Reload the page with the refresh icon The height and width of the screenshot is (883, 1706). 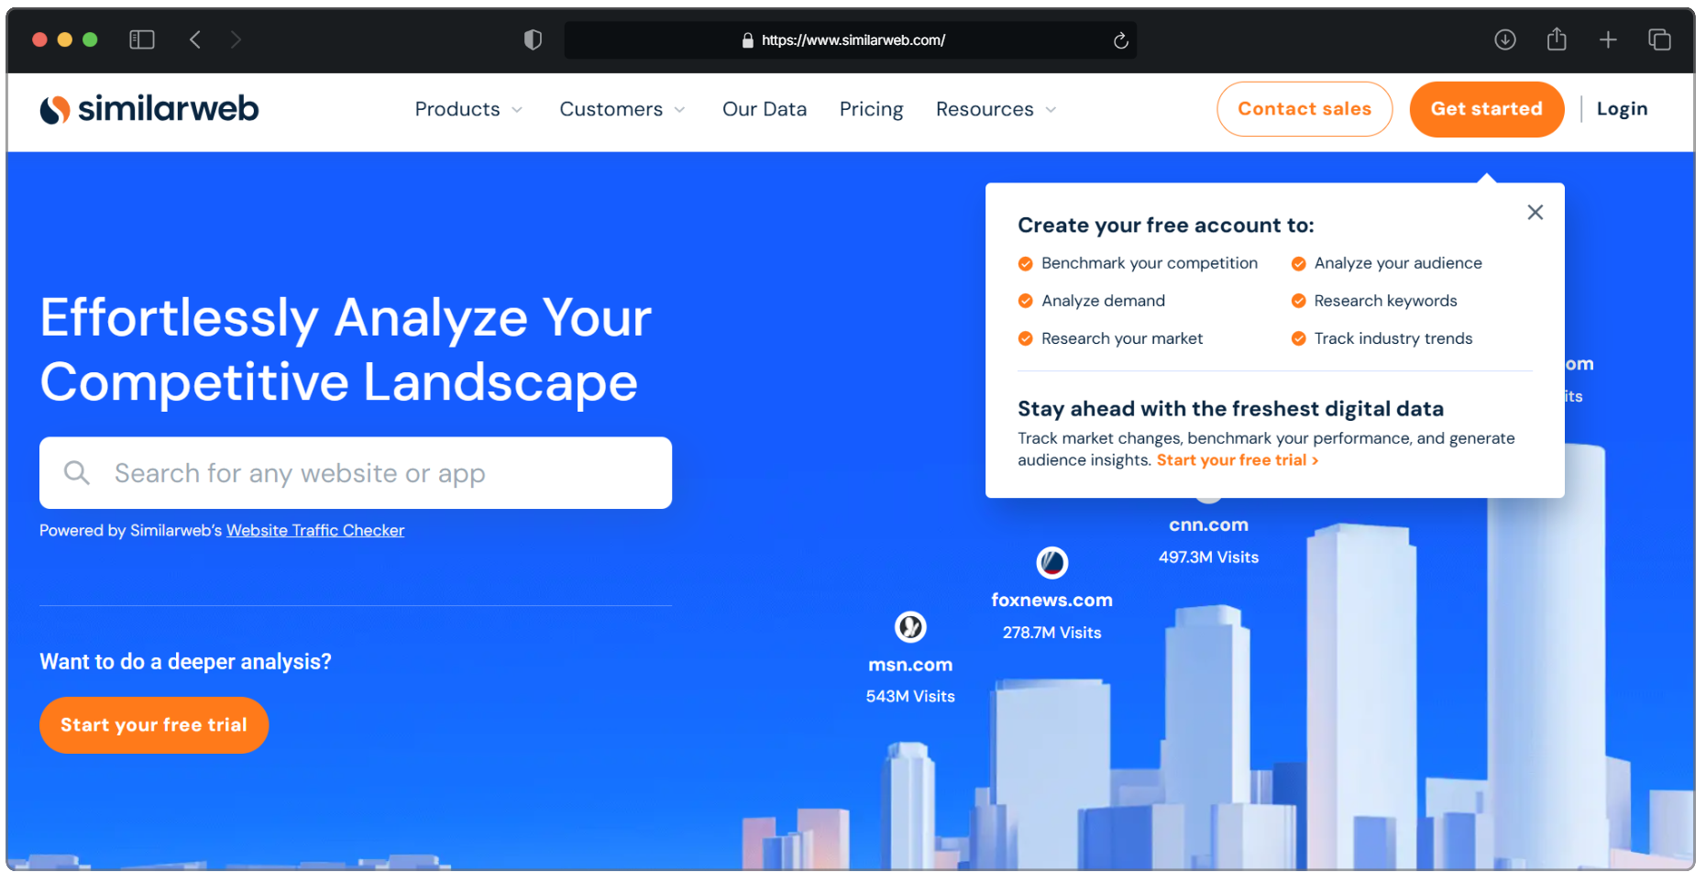1120,40
